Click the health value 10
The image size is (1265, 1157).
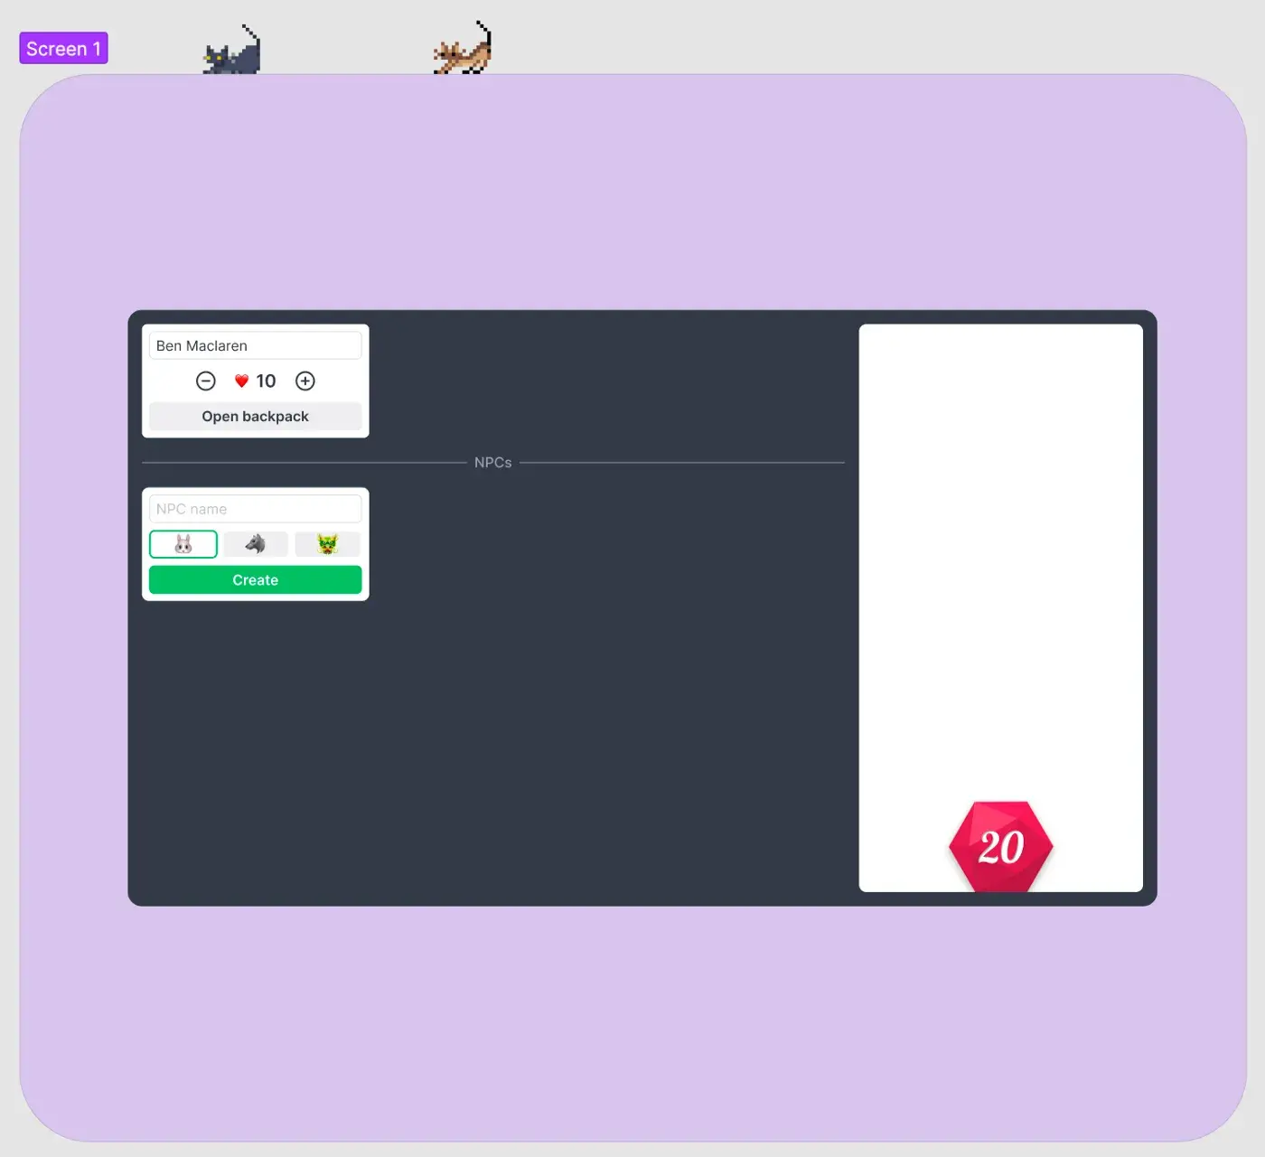266,381
